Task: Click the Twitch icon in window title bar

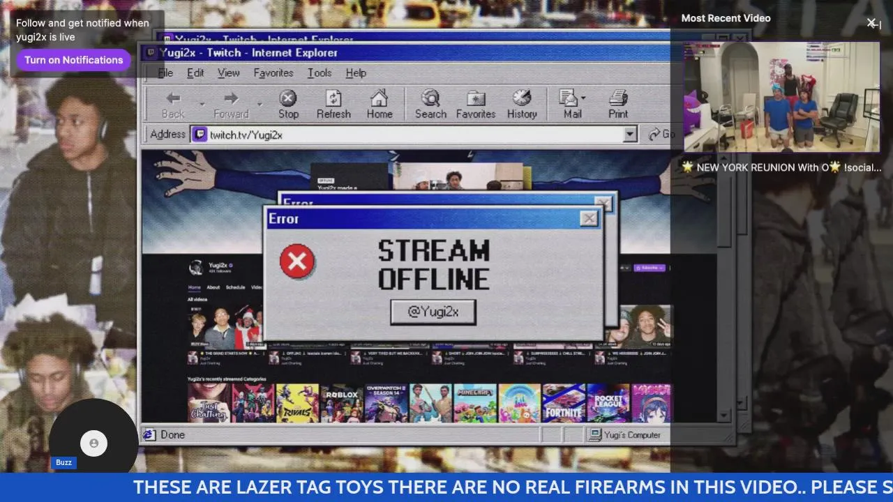Action: point(150,52)
